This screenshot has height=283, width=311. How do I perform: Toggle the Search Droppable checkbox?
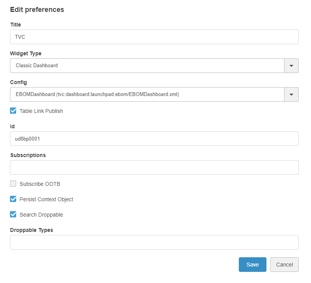click(x=13, y=215)
